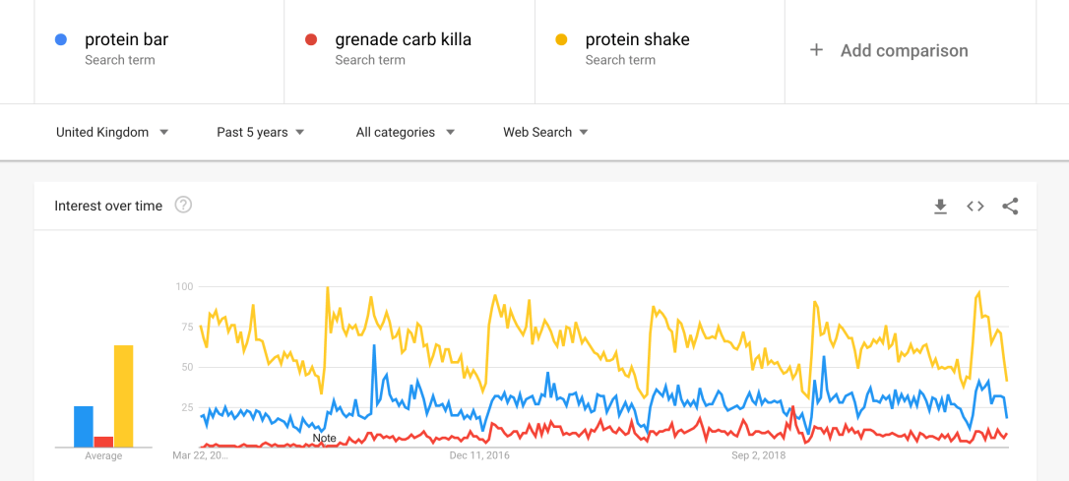The width and height of the screenshot is (1069, 481).
Task: Click the red average bar
Action: pos(103,442)
